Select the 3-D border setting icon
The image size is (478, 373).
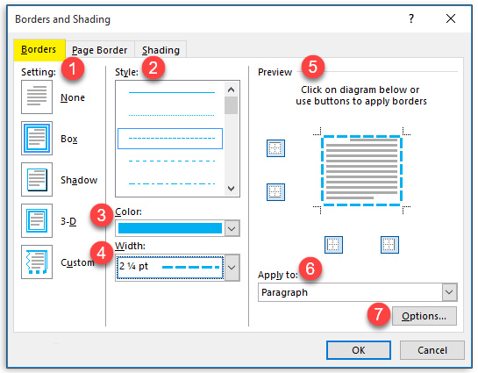(x=37, y=220)
